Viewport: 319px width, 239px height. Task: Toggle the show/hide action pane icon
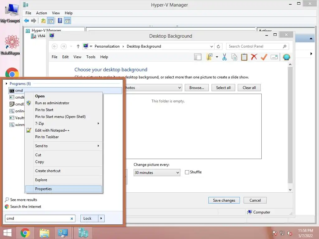point(68,21)
